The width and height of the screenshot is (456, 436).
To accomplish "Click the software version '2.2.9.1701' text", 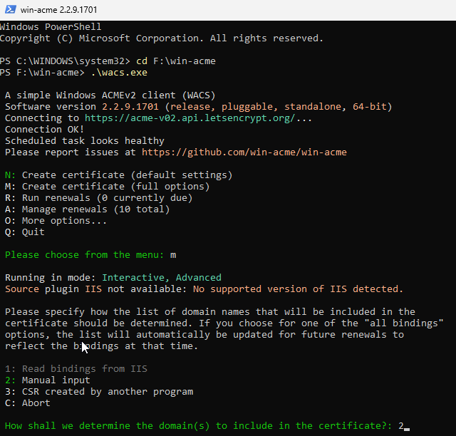I will tap(130, 107).
